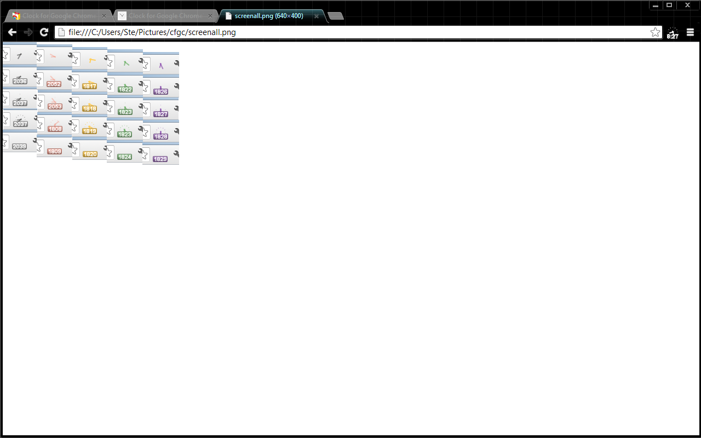Toggle the bookmark star for screenall.png
Viewport: 701px width, 438px height.
point(655,32)
